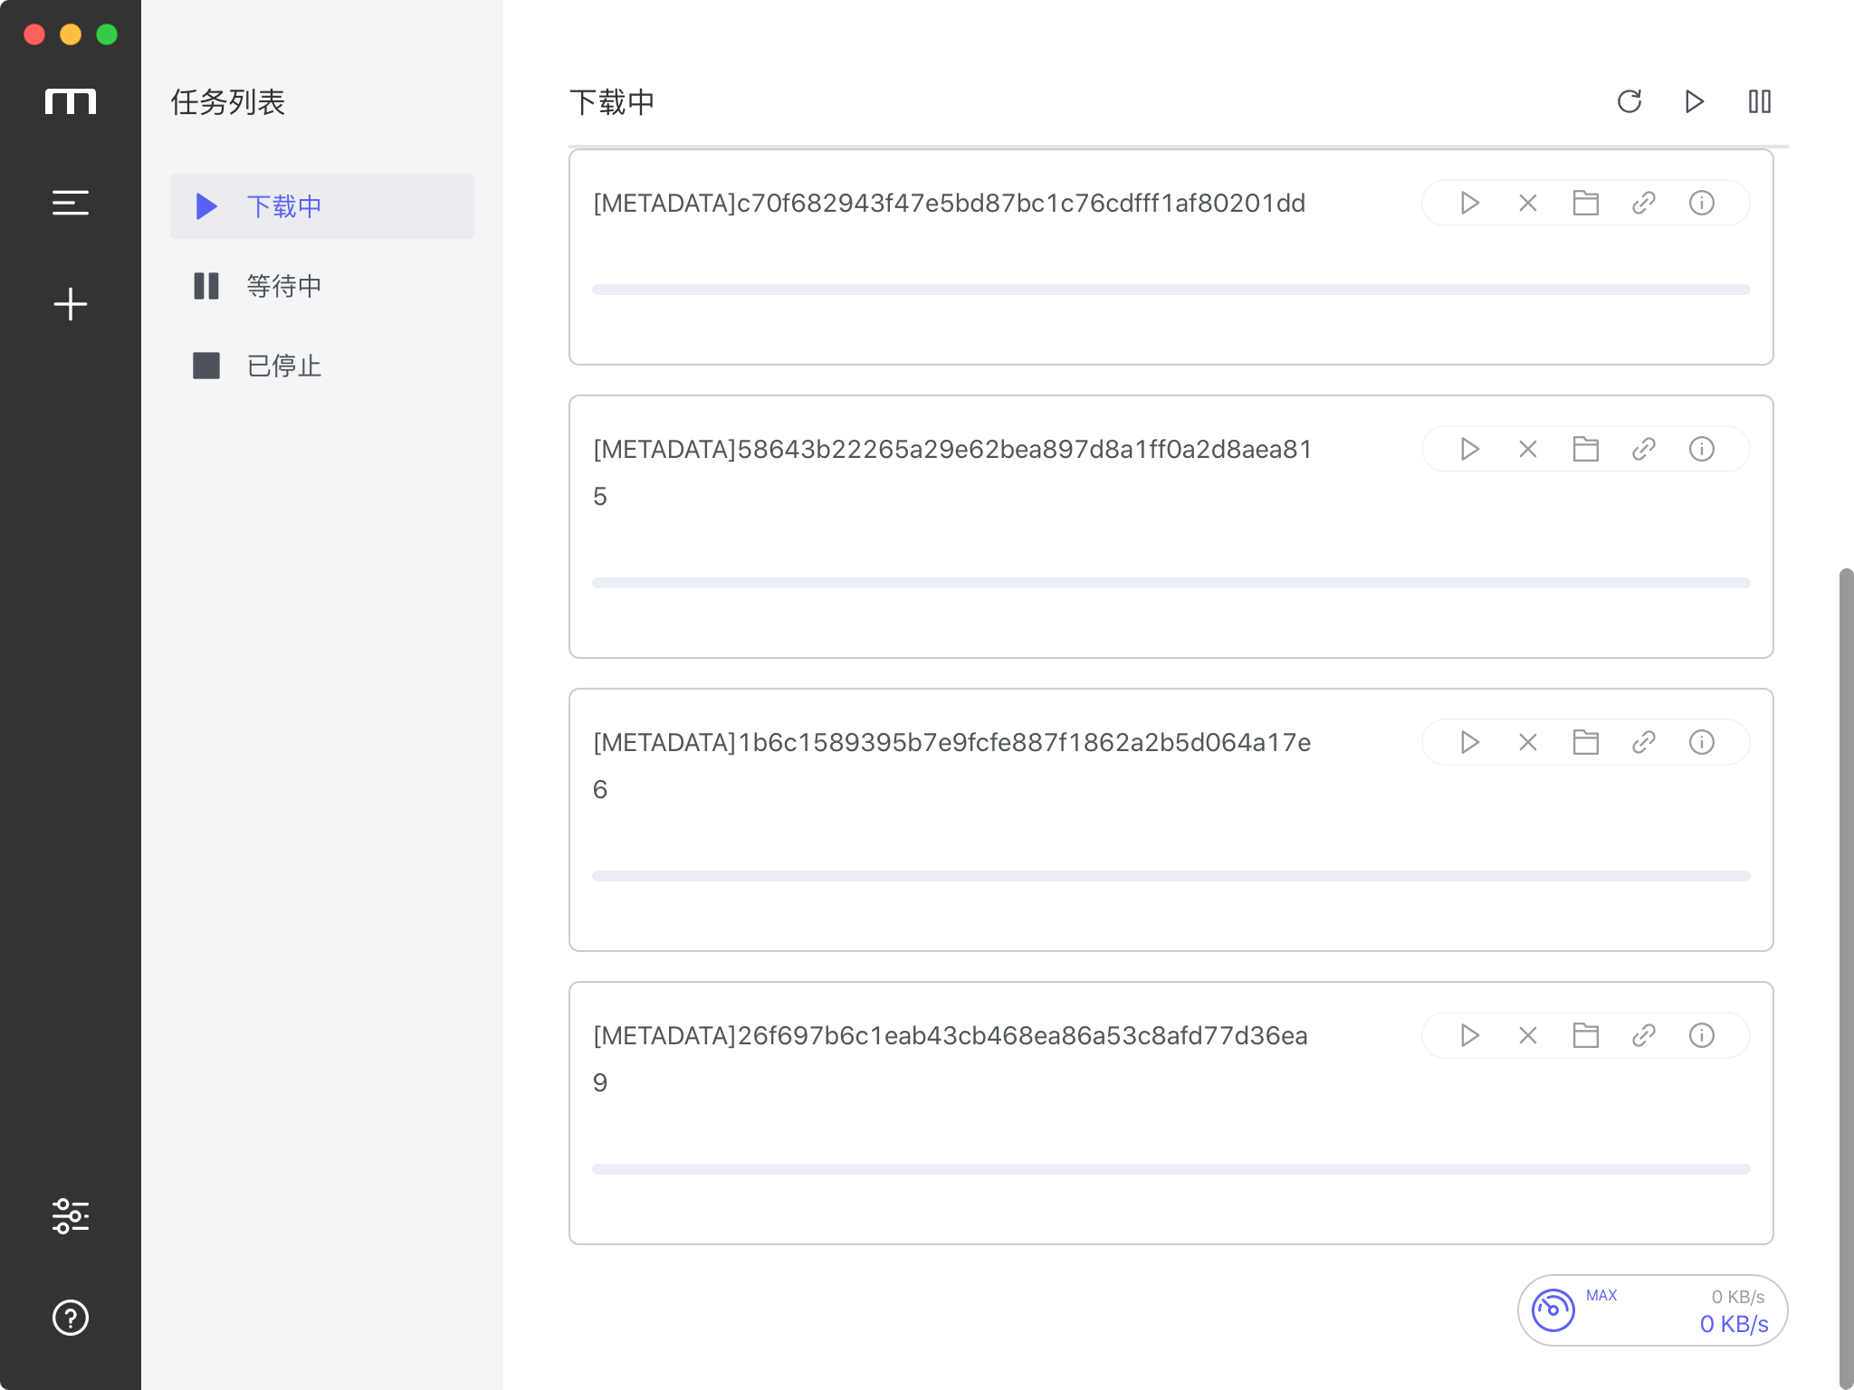Add a new download task with plus icon

(70, 304)
